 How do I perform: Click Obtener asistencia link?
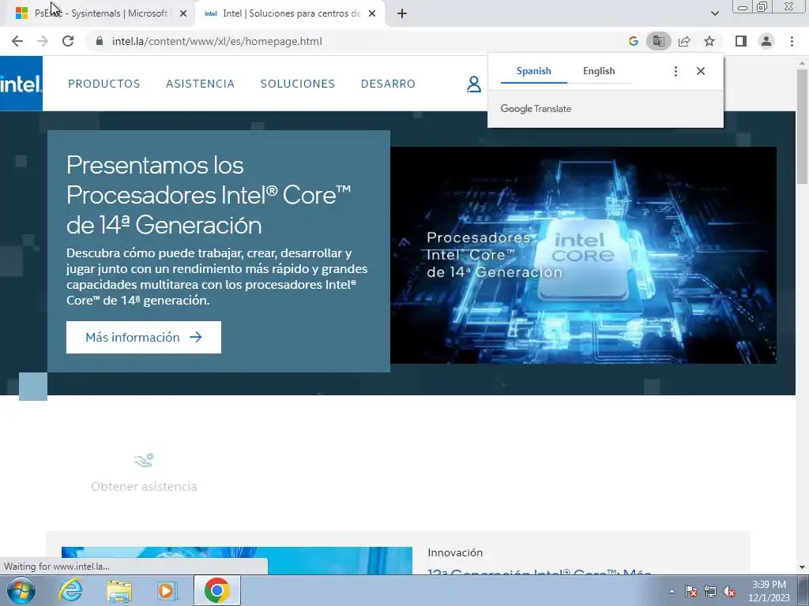pyautogui.click(x=144, y=486)
